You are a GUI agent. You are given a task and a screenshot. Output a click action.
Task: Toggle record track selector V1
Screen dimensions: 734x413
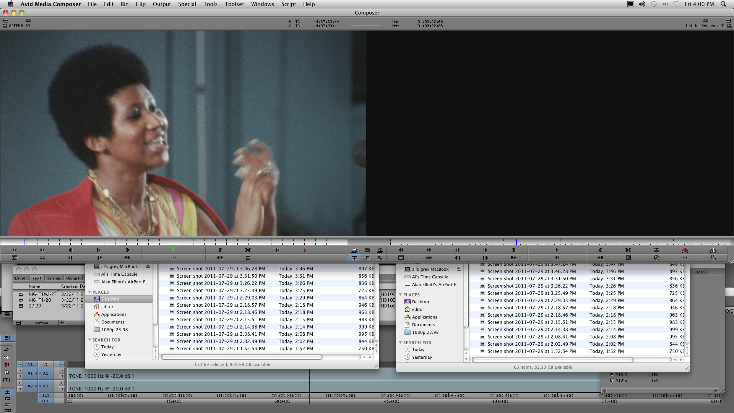[45, 364]
